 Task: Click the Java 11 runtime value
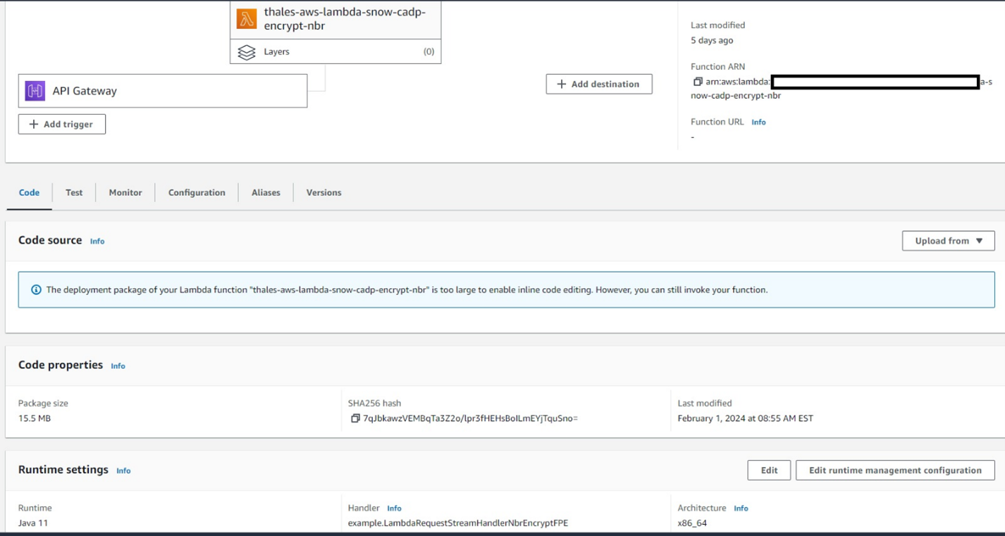coord(33,523)
